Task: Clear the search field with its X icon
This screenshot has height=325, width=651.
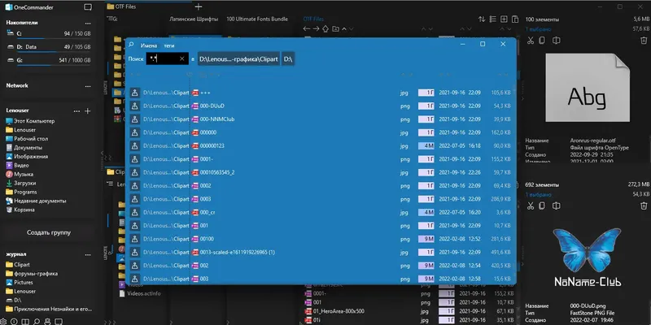Action: [181, 58]
